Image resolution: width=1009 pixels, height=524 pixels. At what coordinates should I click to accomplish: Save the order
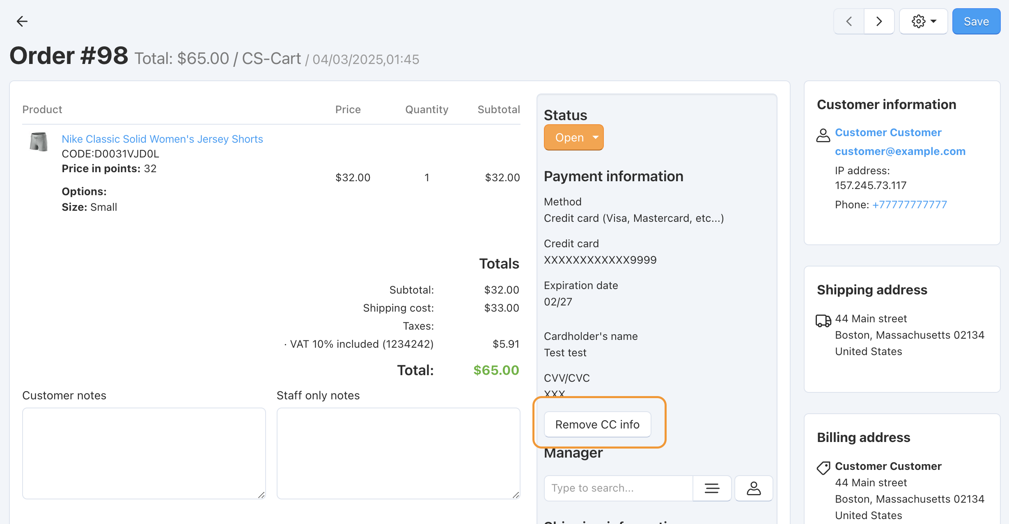976,21
